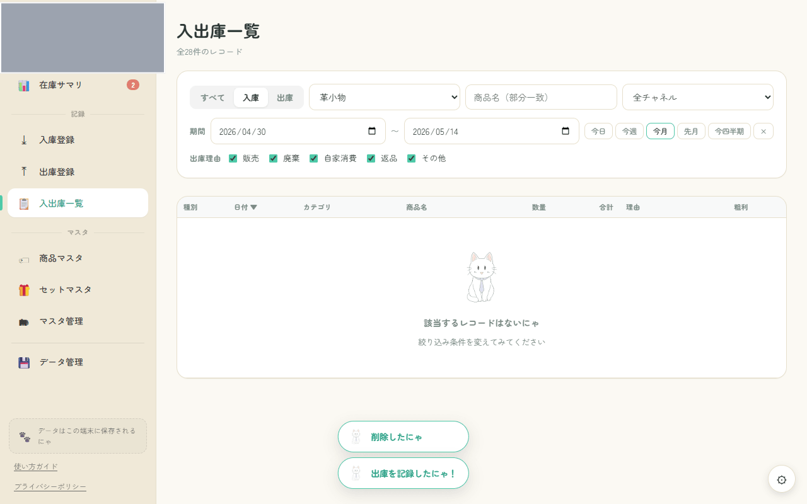Click the cat icon in 出庫を記録したにゃ toast
The image size is (807, 504).
[x=356, y=473]
